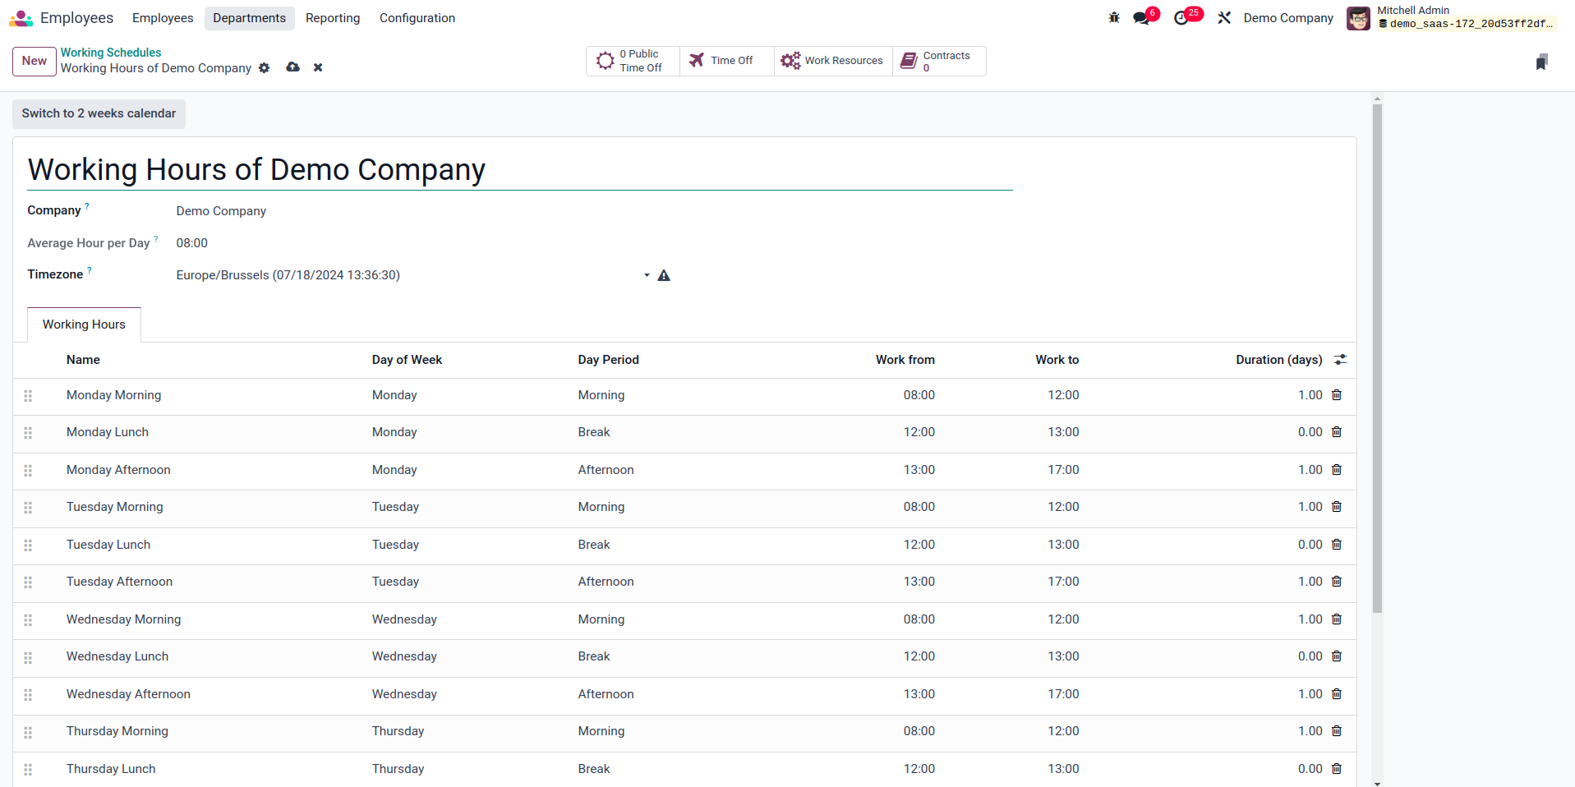Edit Work to 17:00 for Tuesday Afternoon
This screenshot has height=787, width=1575.
tap(1063, 582)
